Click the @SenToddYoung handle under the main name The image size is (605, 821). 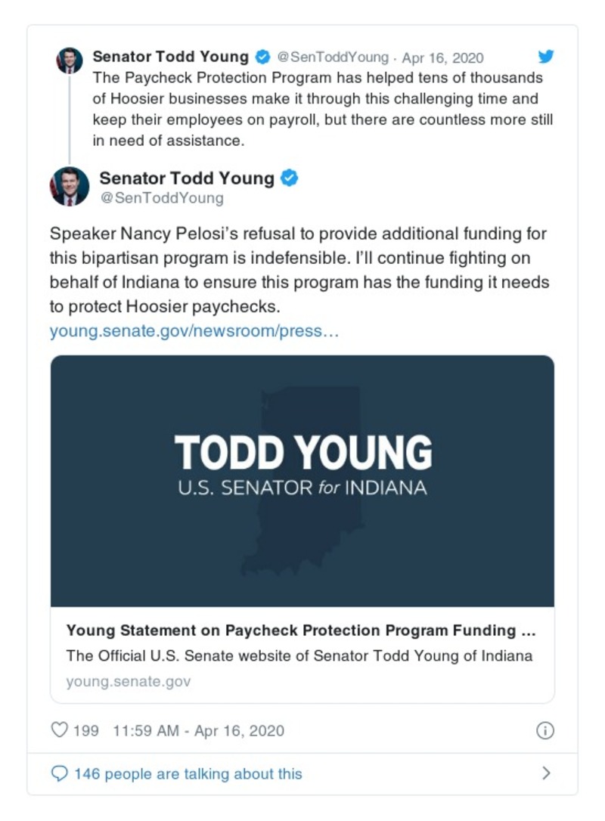(x=161, y=198)
